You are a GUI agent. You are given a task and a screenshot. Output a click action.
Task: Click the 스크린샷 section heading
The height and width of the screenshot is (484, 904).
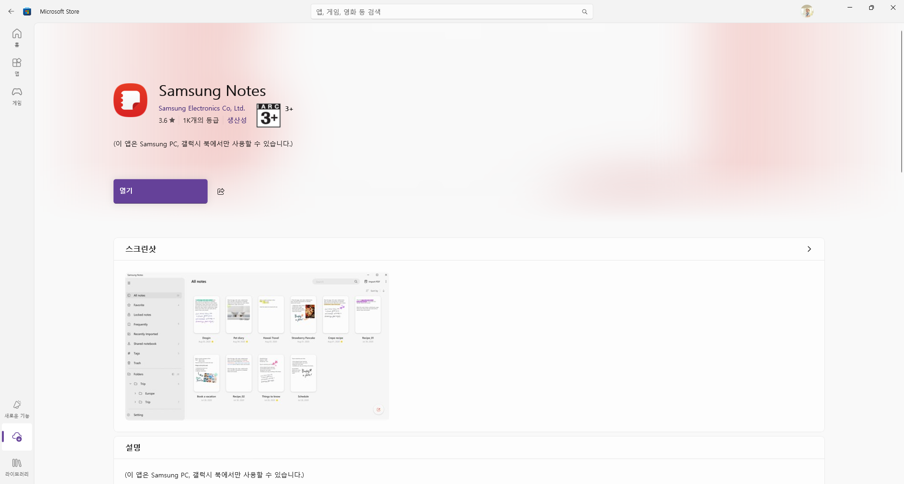pos(141,249)
